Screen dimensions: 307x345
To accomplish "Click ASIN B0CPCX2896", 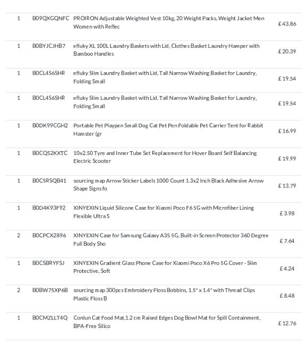I will click(49, 236).
